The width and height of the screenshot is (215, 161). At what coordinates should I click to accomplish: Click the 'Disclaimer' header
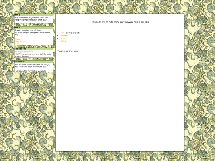[33, 62]
